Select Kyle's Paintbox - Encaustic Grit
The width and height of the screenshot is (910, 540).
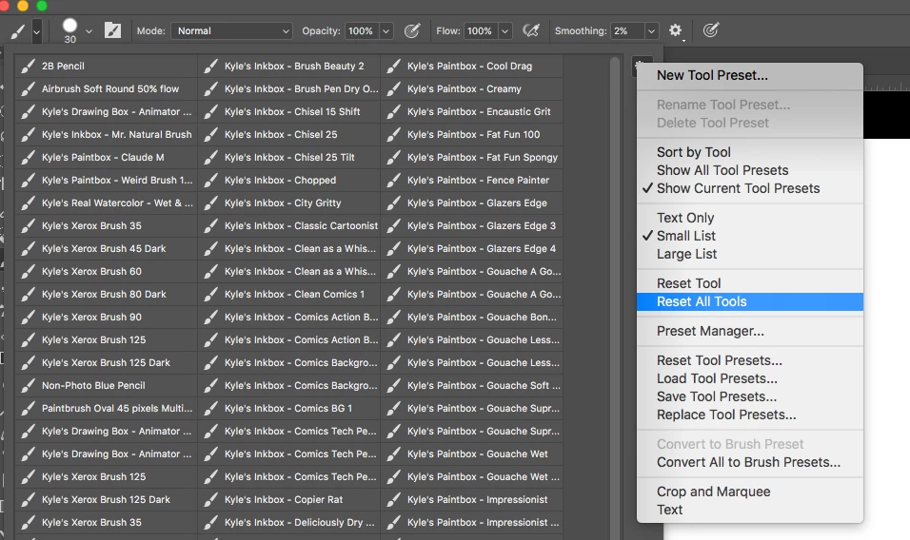[x=472, y=111]
